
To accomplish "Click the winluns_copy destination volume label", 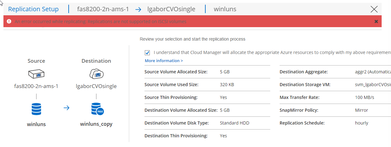I will 96,124.
